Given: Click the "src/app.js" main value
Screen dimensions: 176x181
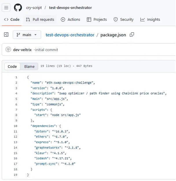Looking at the screenshot, I should [56, 99].
